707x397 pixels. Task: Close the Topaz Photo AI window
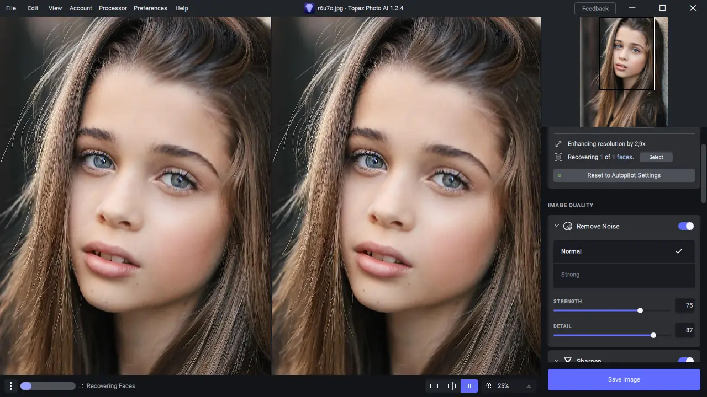pyautogui.click(x=693, y=8)
